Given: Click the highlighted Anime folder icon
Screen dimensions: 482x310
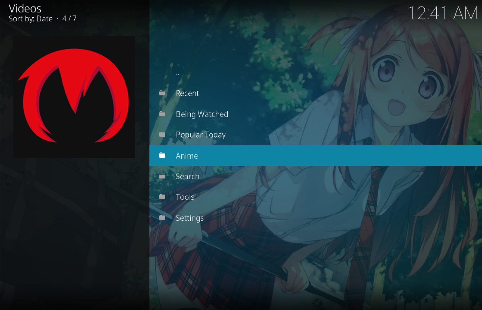Looking at the screenshot, I should (x=162, y=156).
